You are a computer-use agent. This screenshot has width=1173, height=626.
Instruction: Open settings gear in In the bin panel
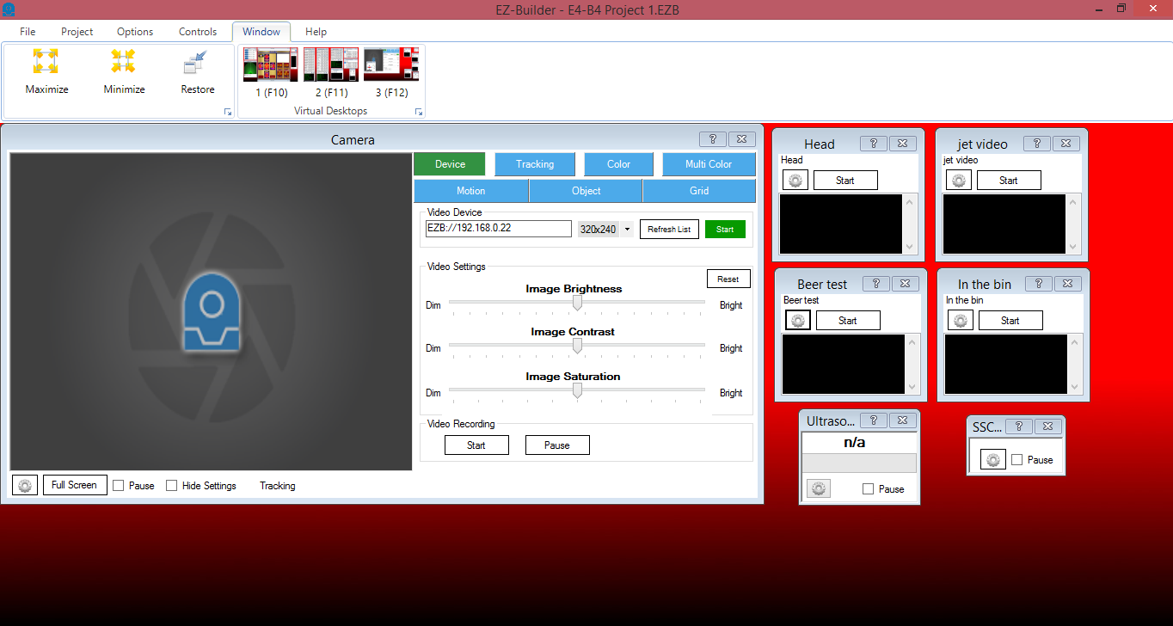(x=961, y=321)
